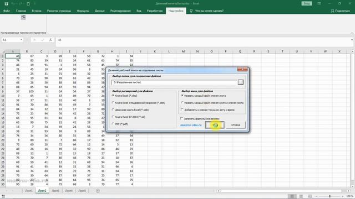Click the Select All corner triangle
Image resolution: width=355 pixels, height=199 pixels.
coord(3,51)
